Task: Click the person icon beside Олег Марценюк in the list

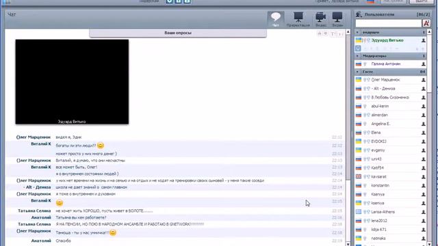Action: (424, 80)
